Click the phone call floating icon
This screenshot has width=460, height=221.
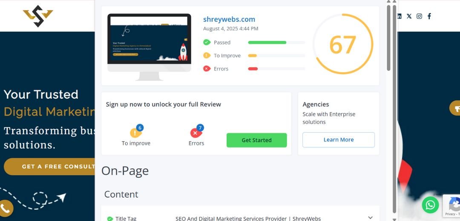pyautogui.click(x=5, y=208)
